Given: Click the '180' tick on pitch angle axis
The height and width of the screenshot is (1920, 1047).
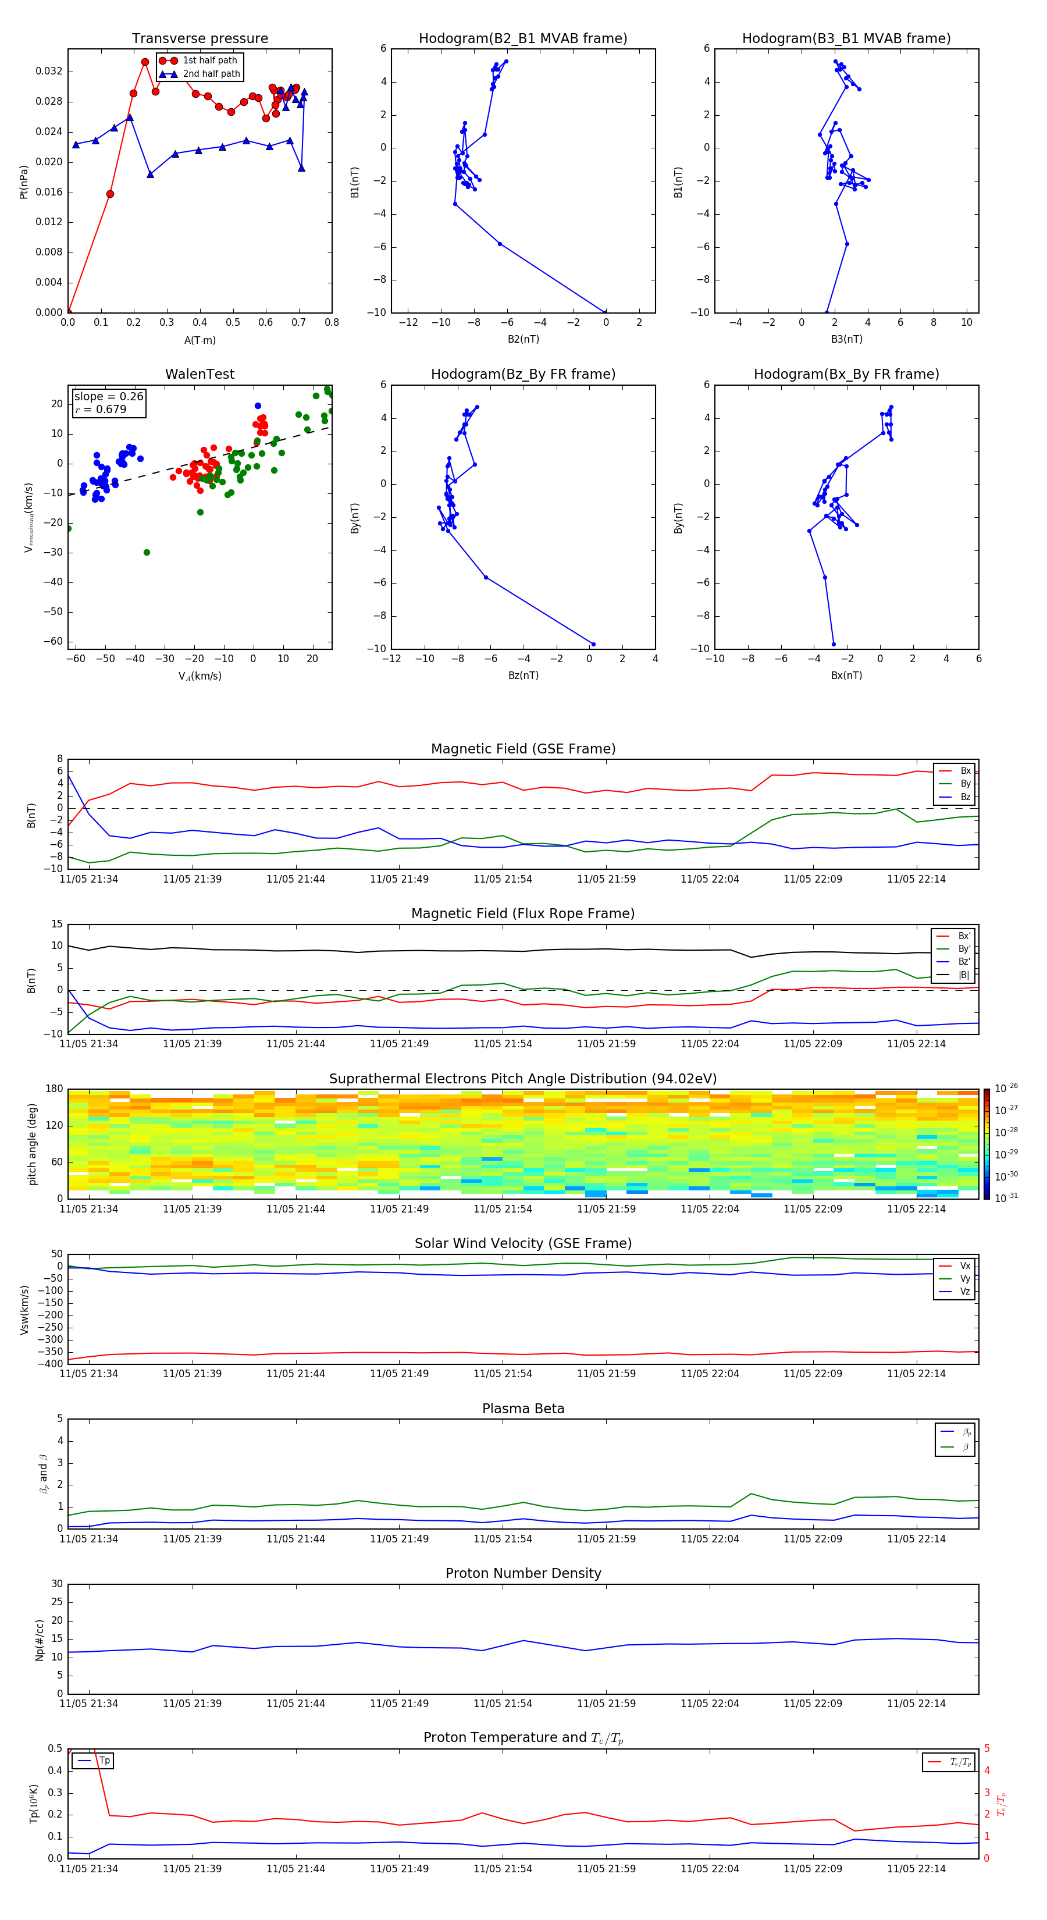Looking at the screenshot, I should 54,1089.
